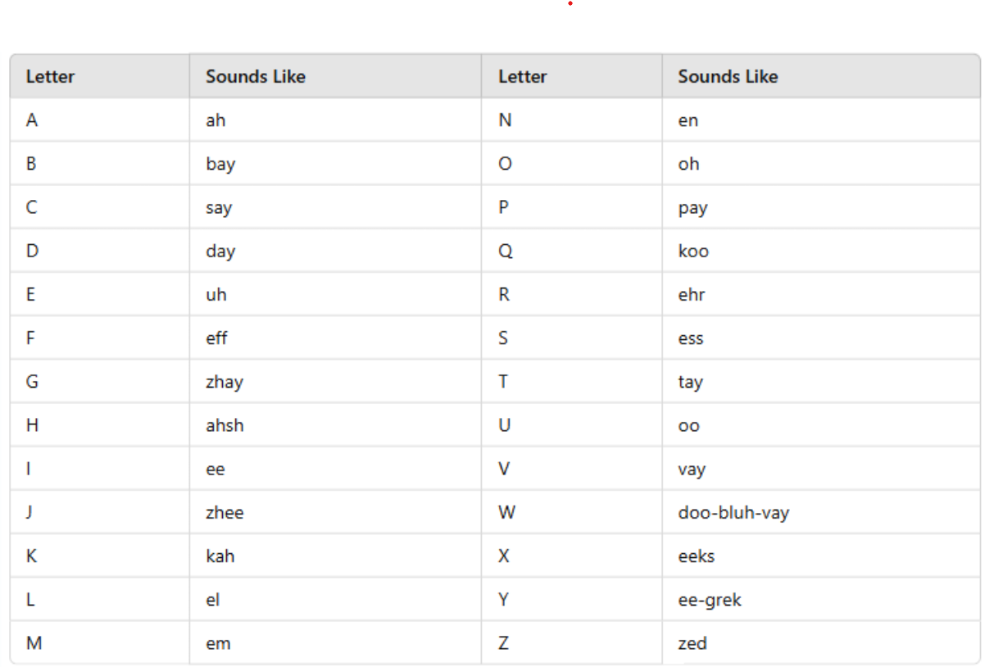This screenshot has height=667, width=985.
Task: Click the first 'Sounds Like' column header
Action: [335, 76]
